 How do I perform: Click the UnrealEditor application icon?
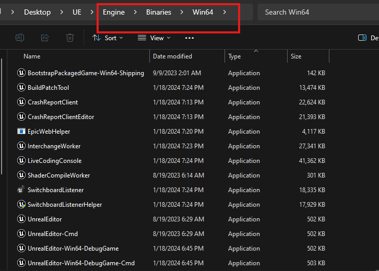(21, 219)
